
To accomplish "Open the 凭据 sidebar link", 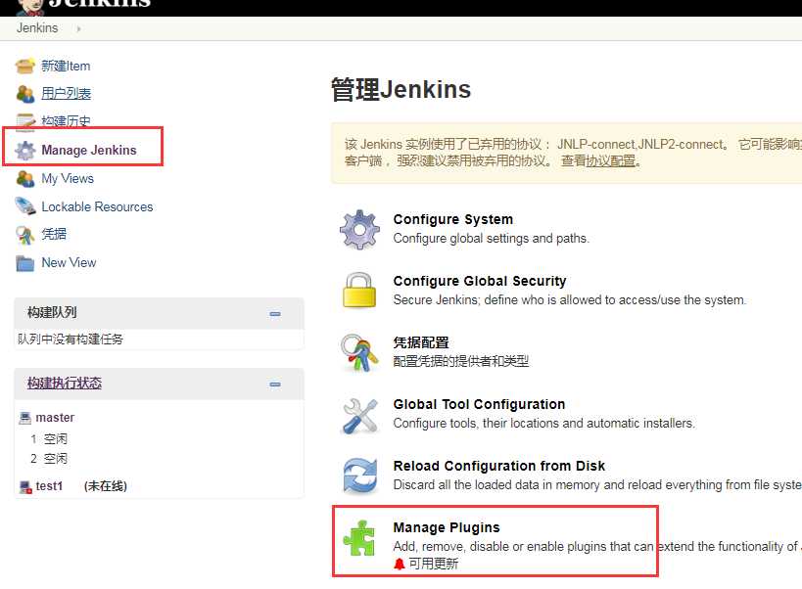I will (x=54, y=234).
